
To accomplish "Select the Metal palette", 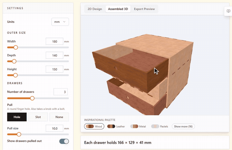I will (x=138, y=127).
